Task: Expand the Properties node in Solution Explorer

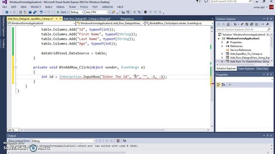Action: pos(222,42)
